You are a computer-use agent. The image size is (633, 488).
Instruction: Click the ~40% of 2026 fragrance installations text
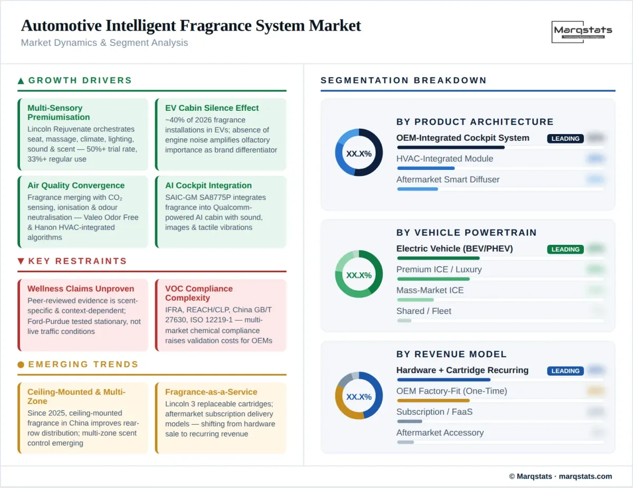tap(221, 135)
